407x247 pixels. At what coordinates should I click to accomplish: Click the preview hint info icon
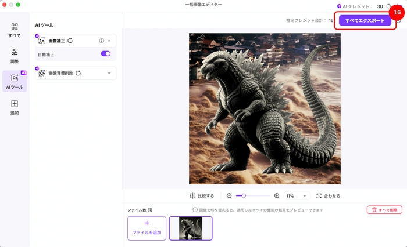tap(195, 210)
